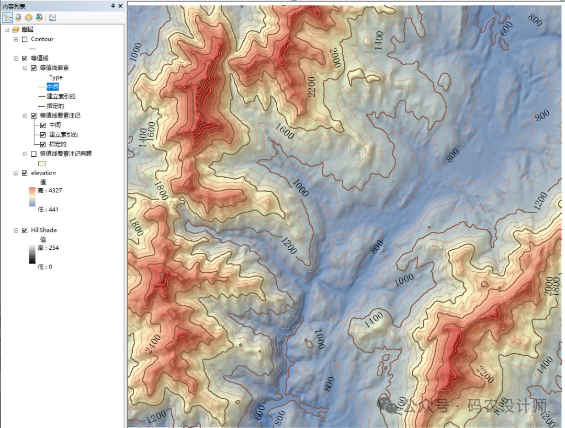Select the List By Visibility icon
Image resolution: width=565 pixels, height=428 pixels.
(28, 17)
